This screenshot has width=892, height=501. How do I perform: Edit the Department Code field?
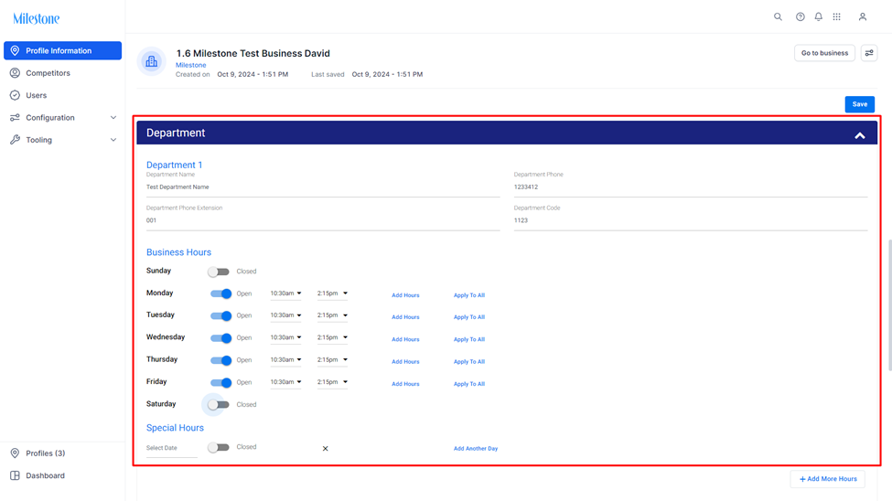pyautogui.click(x=691, y=220)
